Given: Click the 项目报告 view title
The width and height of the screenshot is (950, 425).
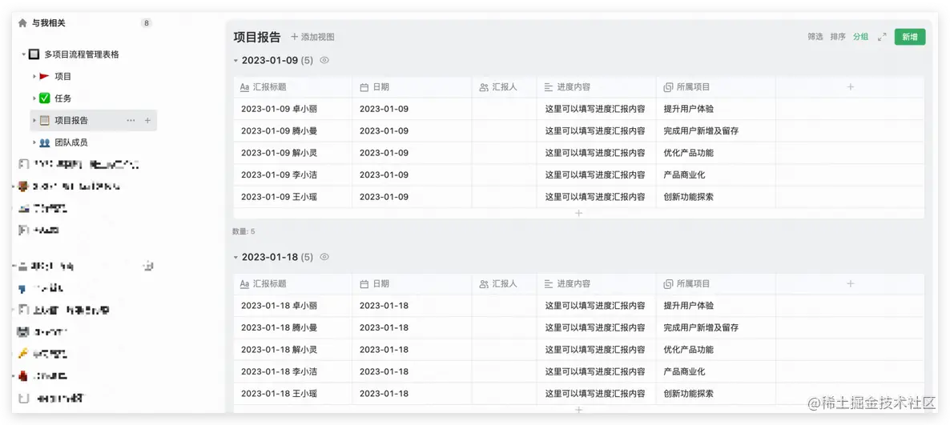Looking at the screenshot, I should tap(257, 37).
